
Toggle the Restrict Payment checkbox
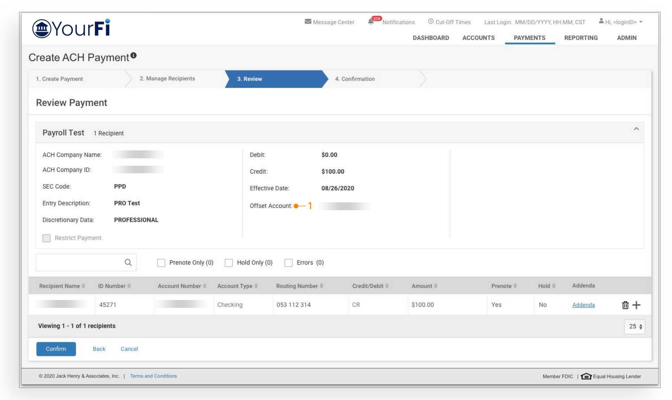pos(46,238)
